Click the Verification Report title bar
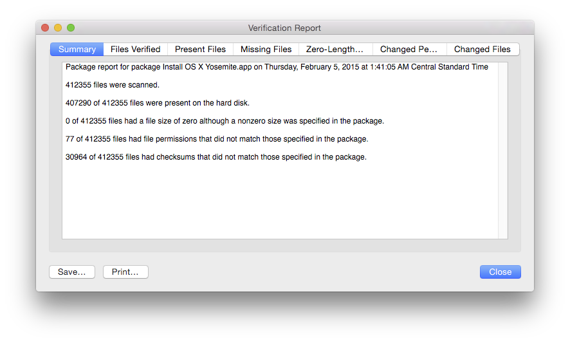The height and width of the screenshot is (343, 570). pos(284,28)
